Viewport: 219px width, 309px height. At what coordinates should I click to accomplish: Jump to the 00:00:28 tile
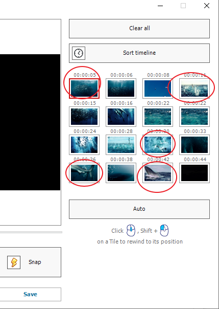121,145
